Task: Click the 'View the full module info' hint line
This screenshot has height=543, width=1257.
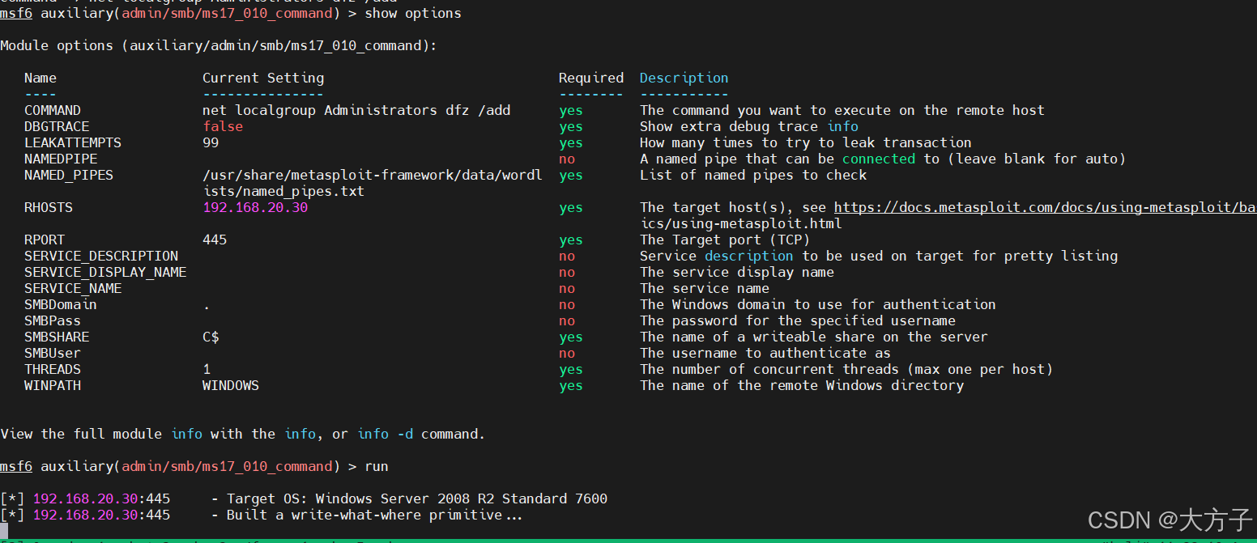Action: point(243,435)
